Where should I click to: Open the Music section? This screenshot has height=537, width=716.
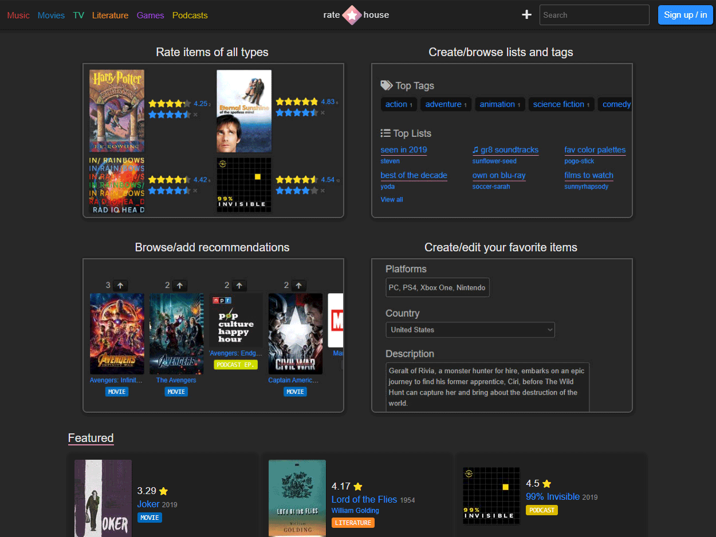18,15
